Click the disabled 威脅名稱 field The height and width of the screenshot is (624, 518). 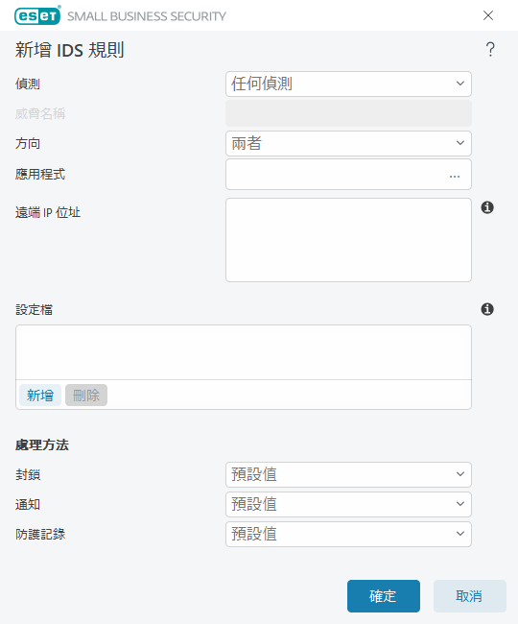(348, 113)
